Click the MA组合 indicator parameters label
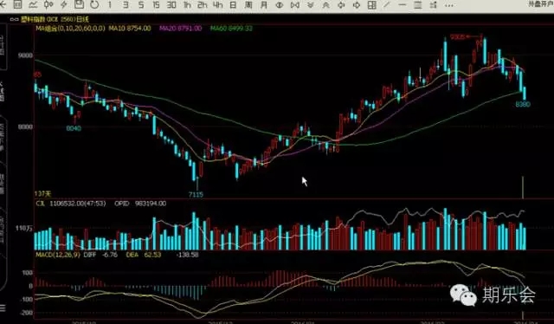The image size is (554, 324). pyautogui.click(x=70, y=28)
